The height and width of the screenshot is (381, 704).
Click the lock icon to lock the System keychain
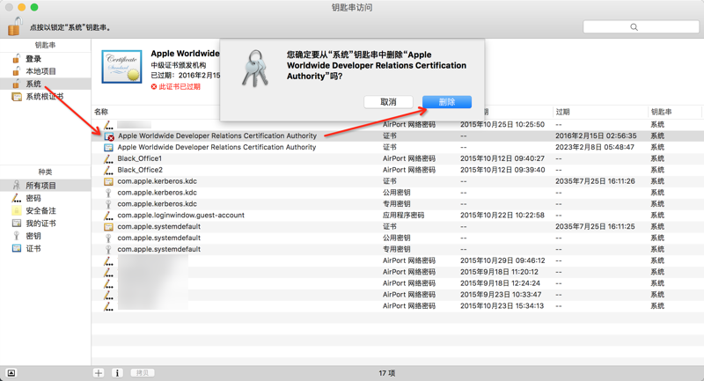(15, 26)
